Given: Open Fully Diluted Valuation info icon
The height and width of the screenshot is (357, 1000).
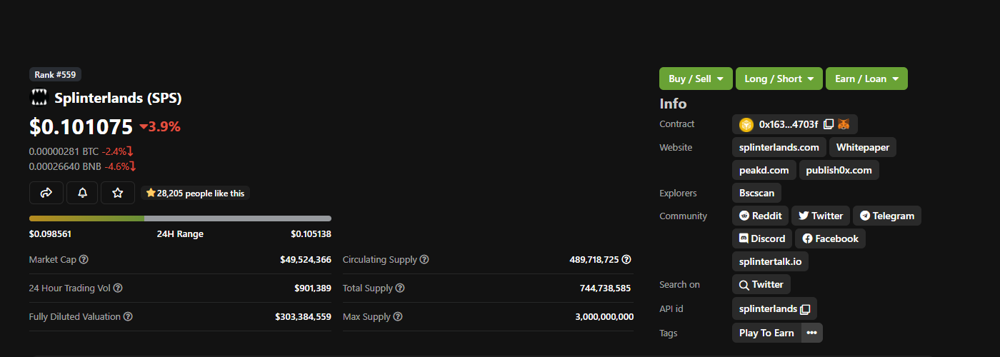Looking at the screenshot, I should [x=129, y=317].
